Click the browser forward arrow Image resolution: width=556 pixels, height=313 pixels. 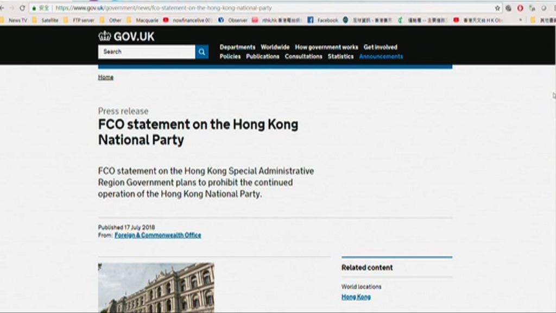click(x=13, y=8)
